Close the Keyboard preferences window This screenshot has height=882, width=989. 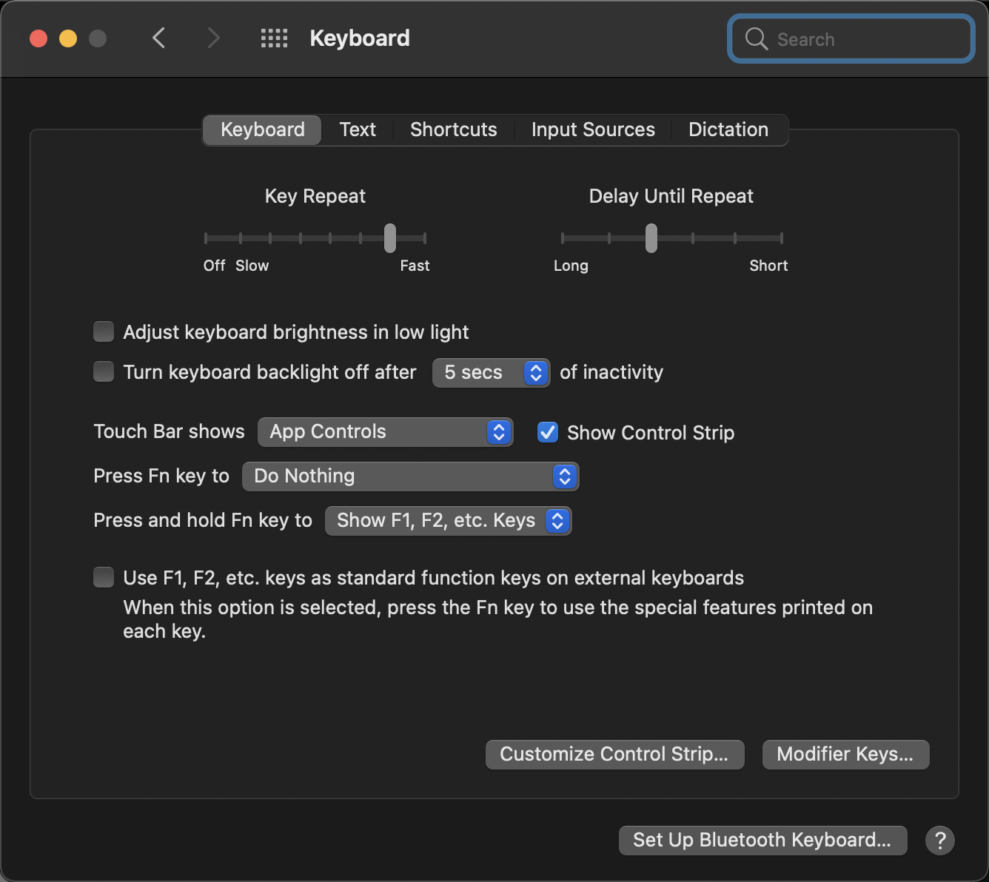pyautogui.click(x=38, y=38)
